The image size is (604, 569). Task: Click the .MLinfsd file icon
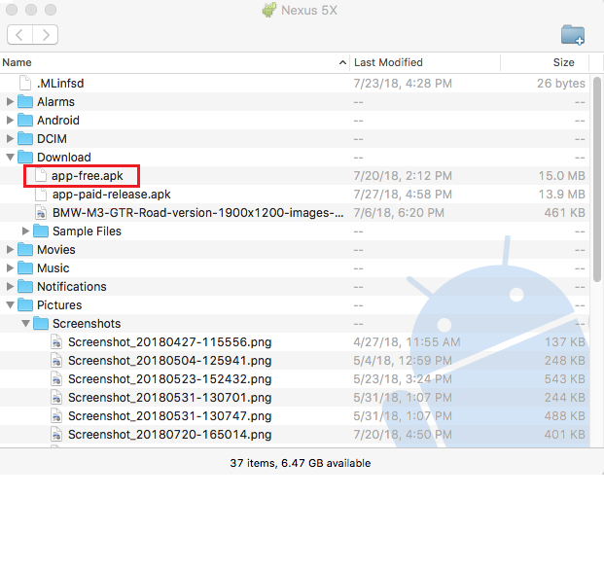coord(26,84)
